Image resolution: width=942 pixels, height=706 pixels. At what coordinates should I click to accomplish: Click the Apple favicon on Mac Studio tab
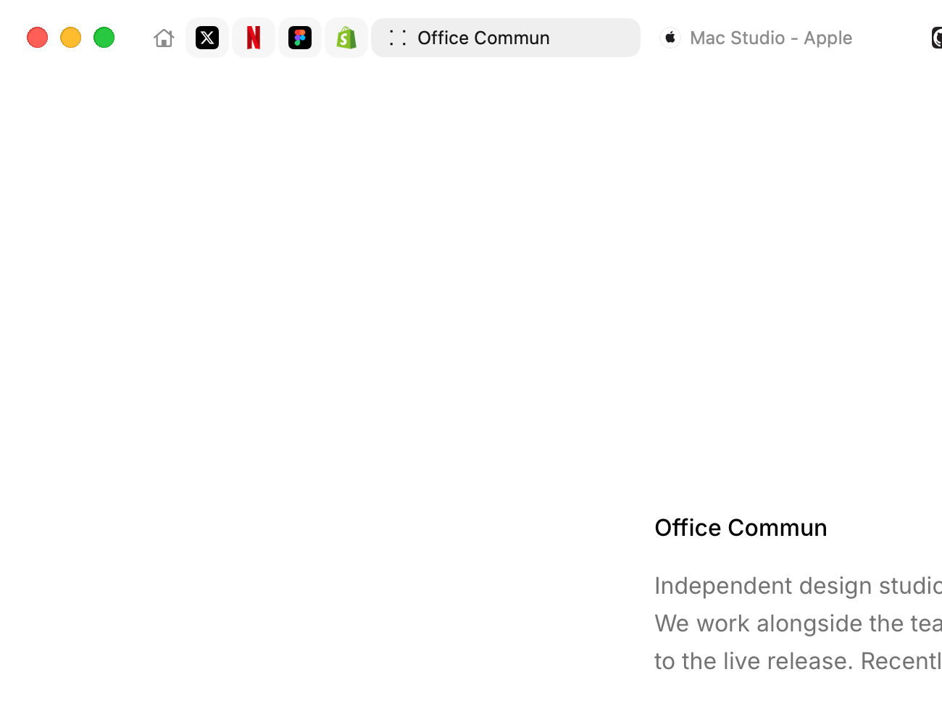coord(670,38)
